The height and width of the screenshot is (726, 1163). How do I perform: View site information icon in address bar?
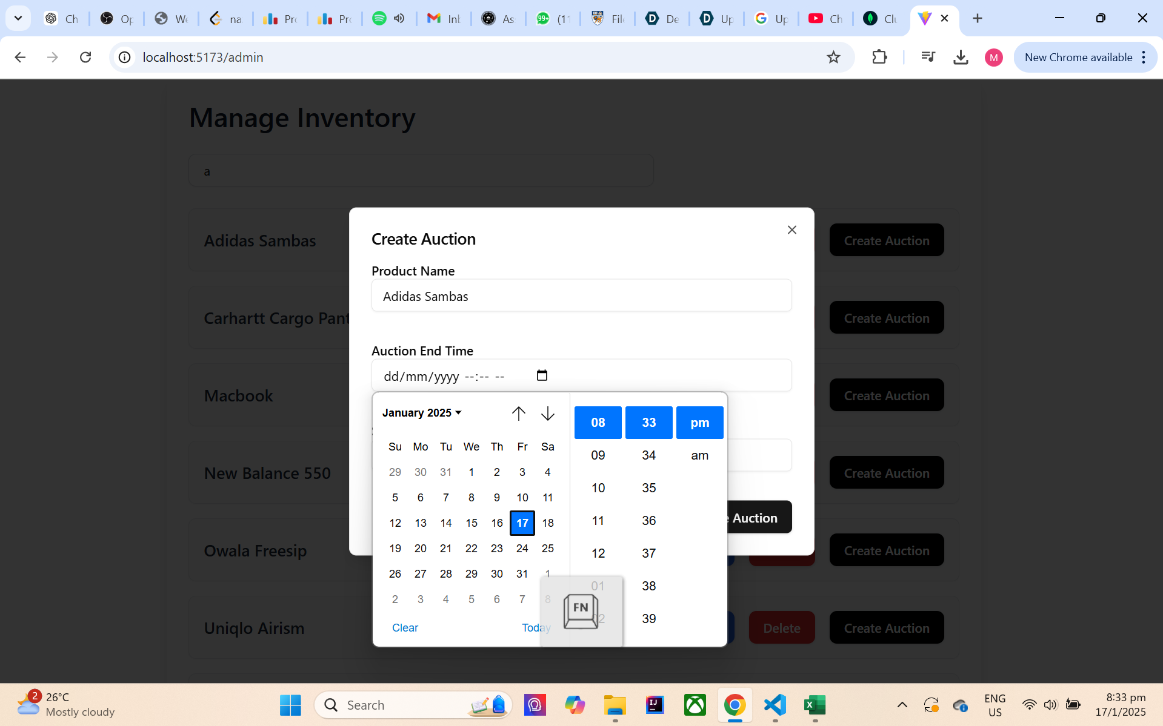click(x=124, y=58)
